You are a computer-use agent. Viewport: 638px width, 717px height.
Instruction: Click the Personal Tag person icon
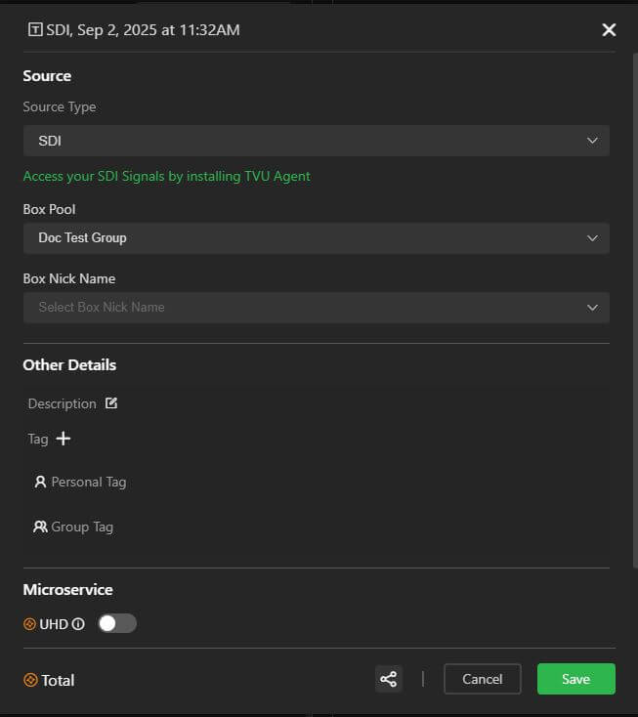40,482
